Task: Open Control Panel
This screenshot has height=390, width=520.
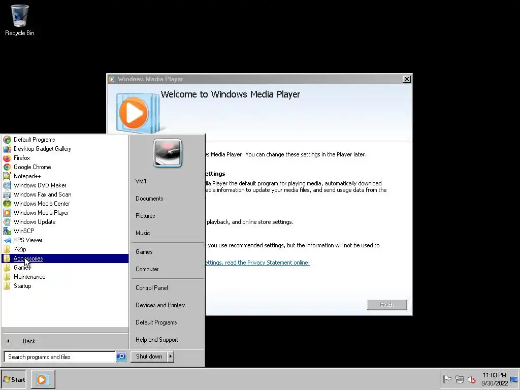Action: tap(168, 288)
